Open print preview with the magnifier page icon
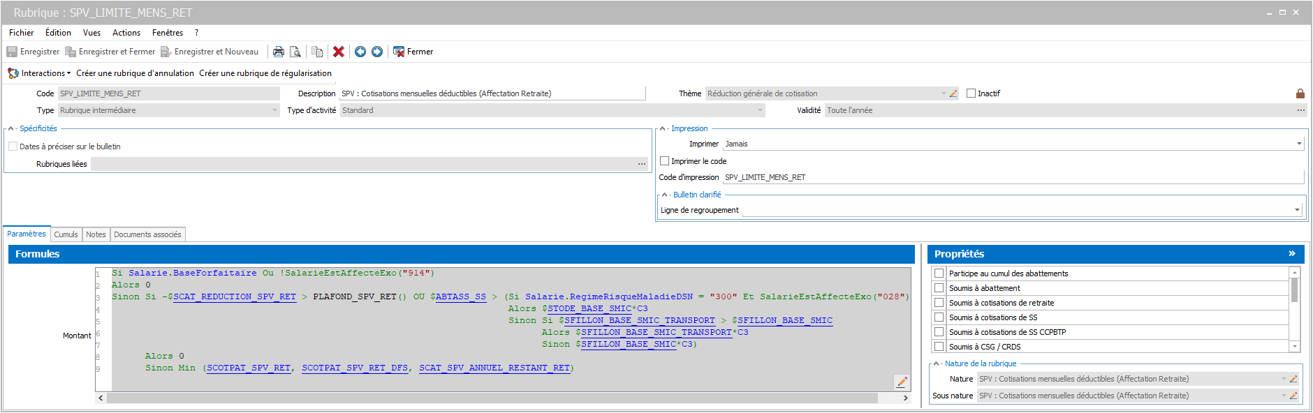Screen dimensions: 1313x413 pyautogui.click(x=295, y=52)
